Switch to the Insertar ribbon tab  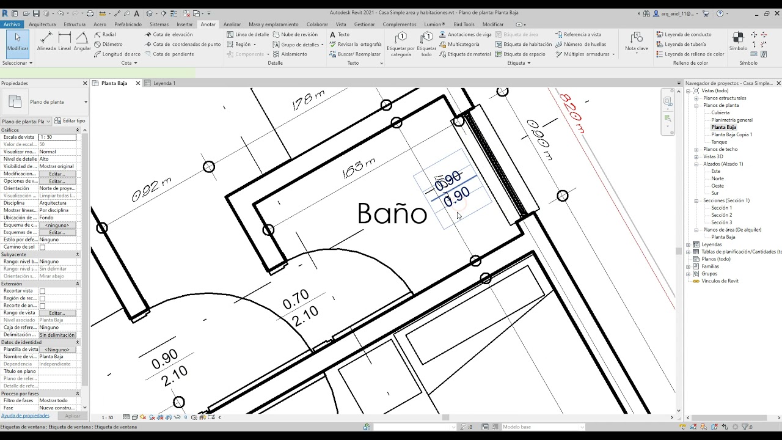[185, 24]
